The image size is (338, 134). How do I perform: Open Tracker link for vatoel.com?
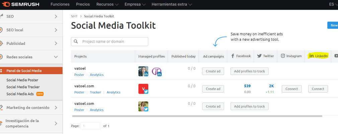pyautogui.click(x=95, y=92)
